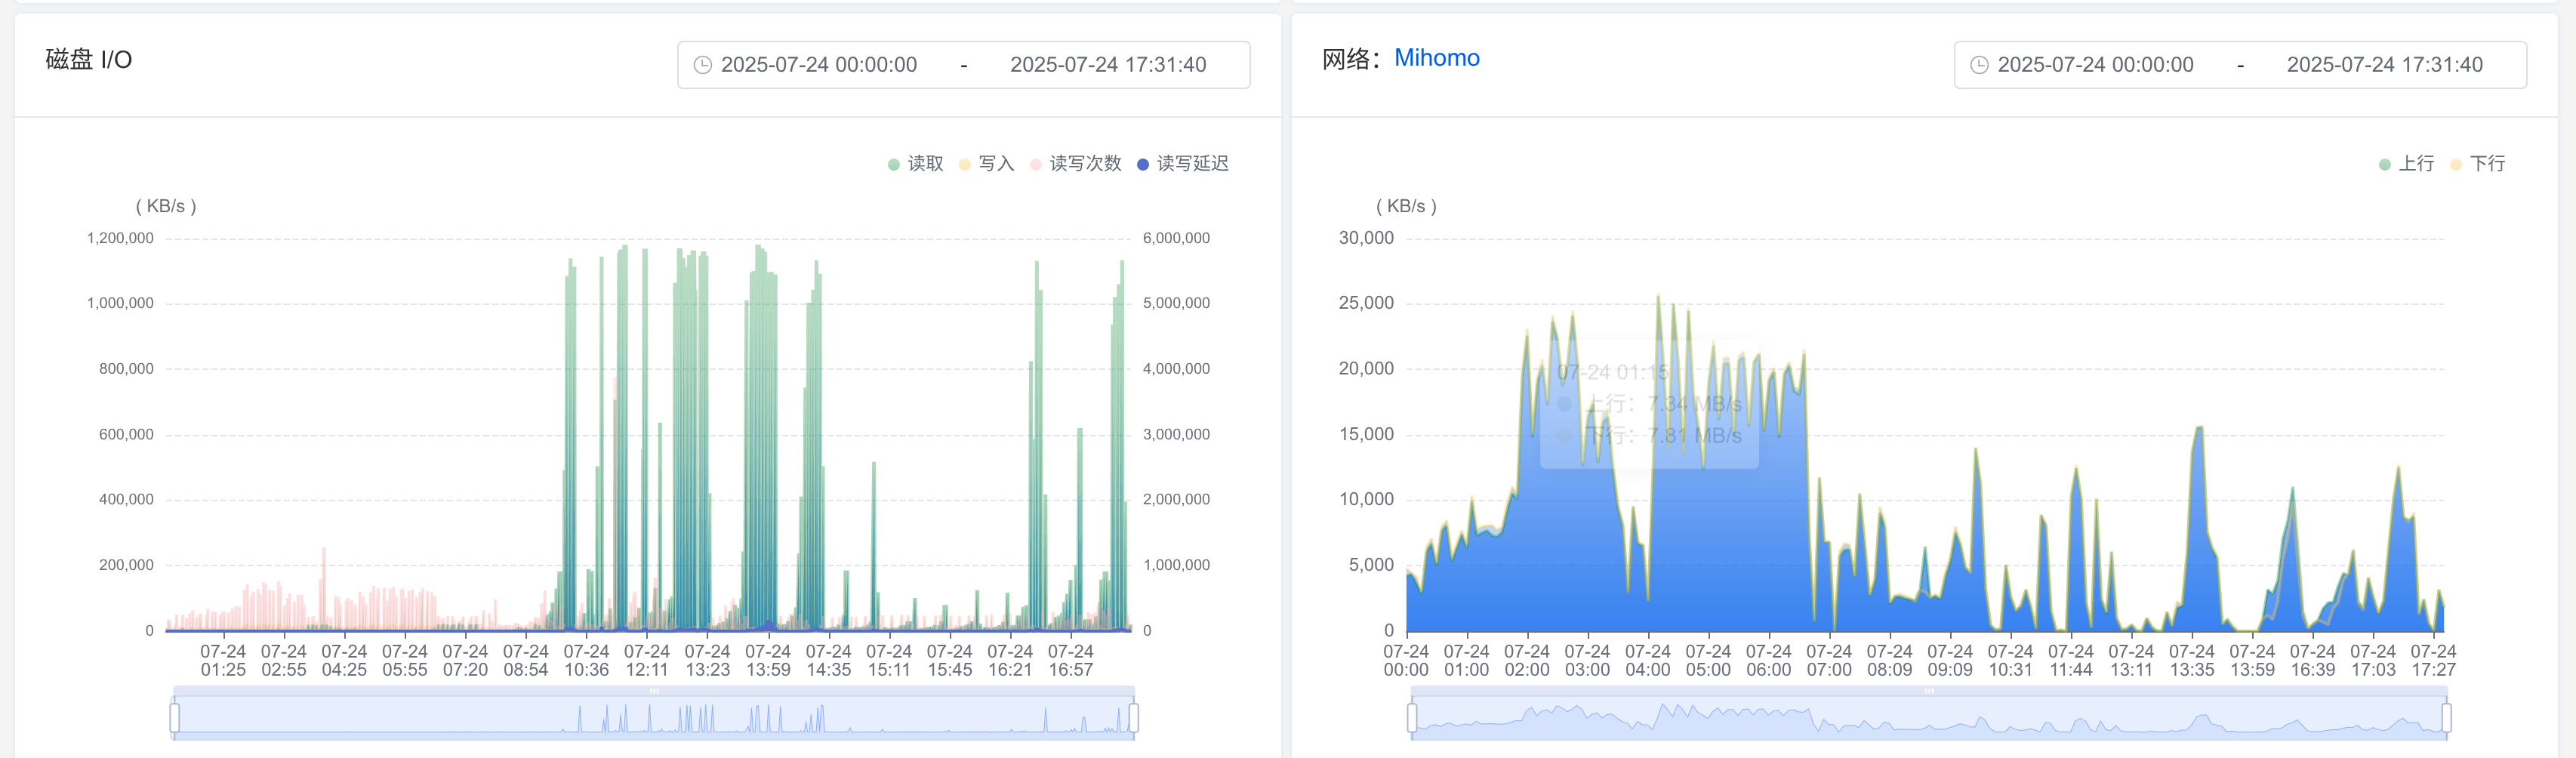Viewport: 2576px width, 758px height.
Task: Click left zoom handle of disk I/O slider
Action: [x=175, y=718]
